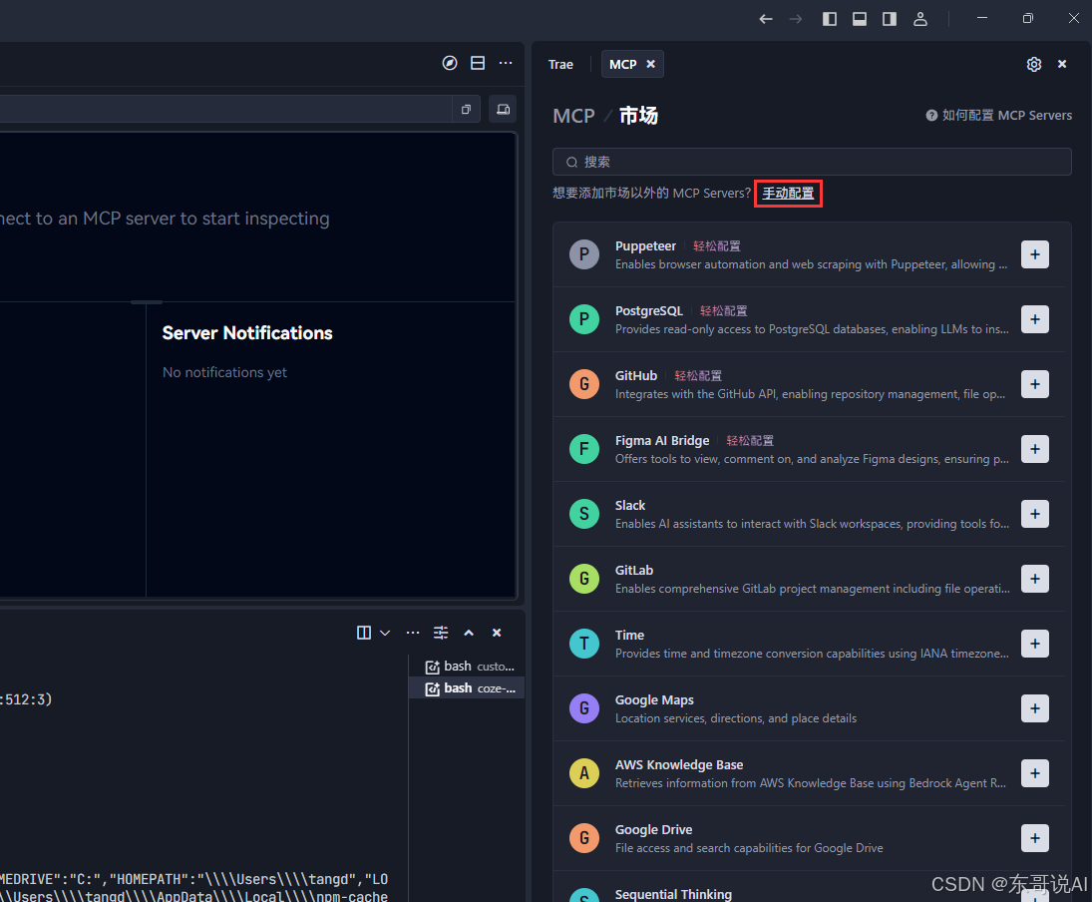Grab the panel resize handle above Server Notifications

[147, 301]
